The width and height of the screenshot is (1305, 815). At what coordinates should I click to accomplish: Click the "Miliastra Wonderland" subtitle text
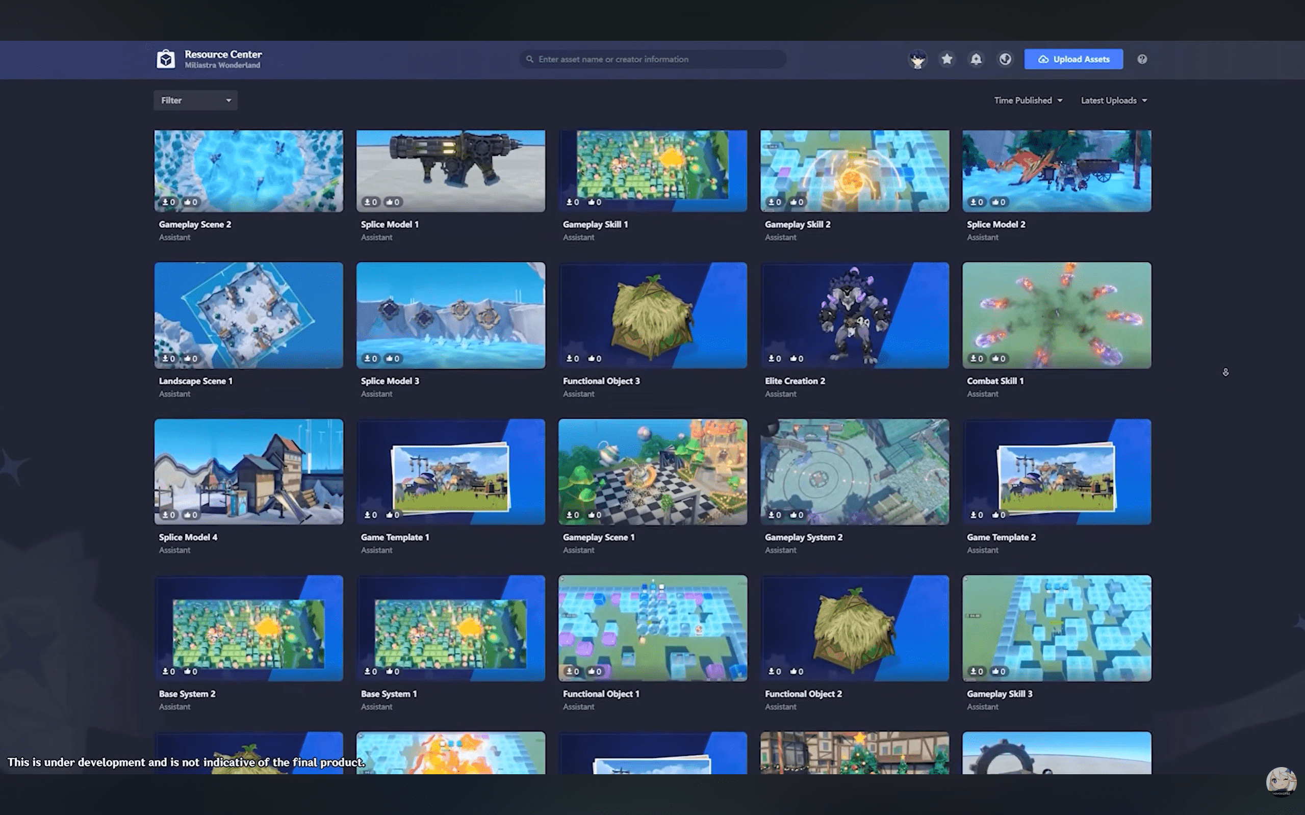point(222,65)
